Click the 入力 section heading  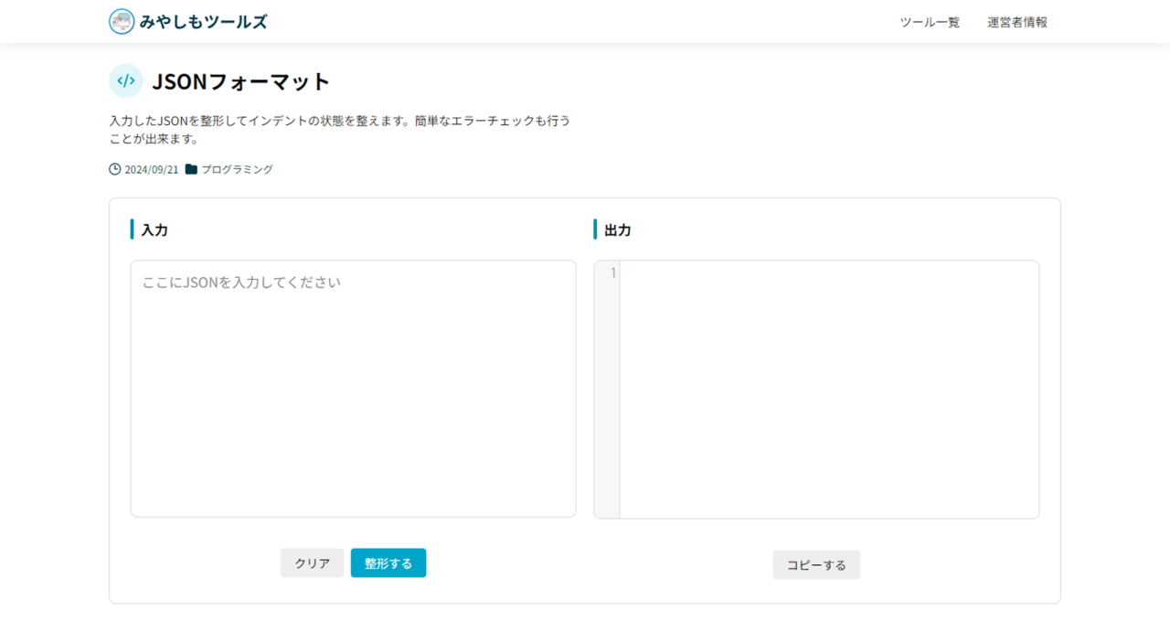pyautogui.click(x=154, y=230)
